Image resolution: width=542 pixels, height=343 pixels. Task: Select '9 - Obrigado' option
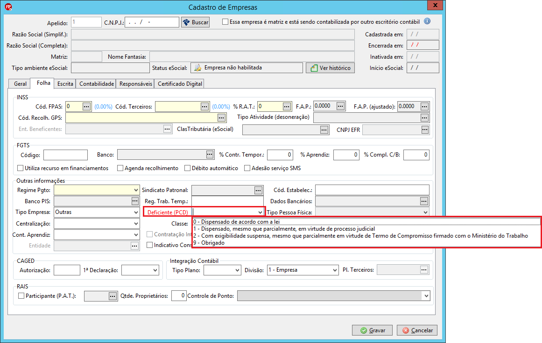366,243
